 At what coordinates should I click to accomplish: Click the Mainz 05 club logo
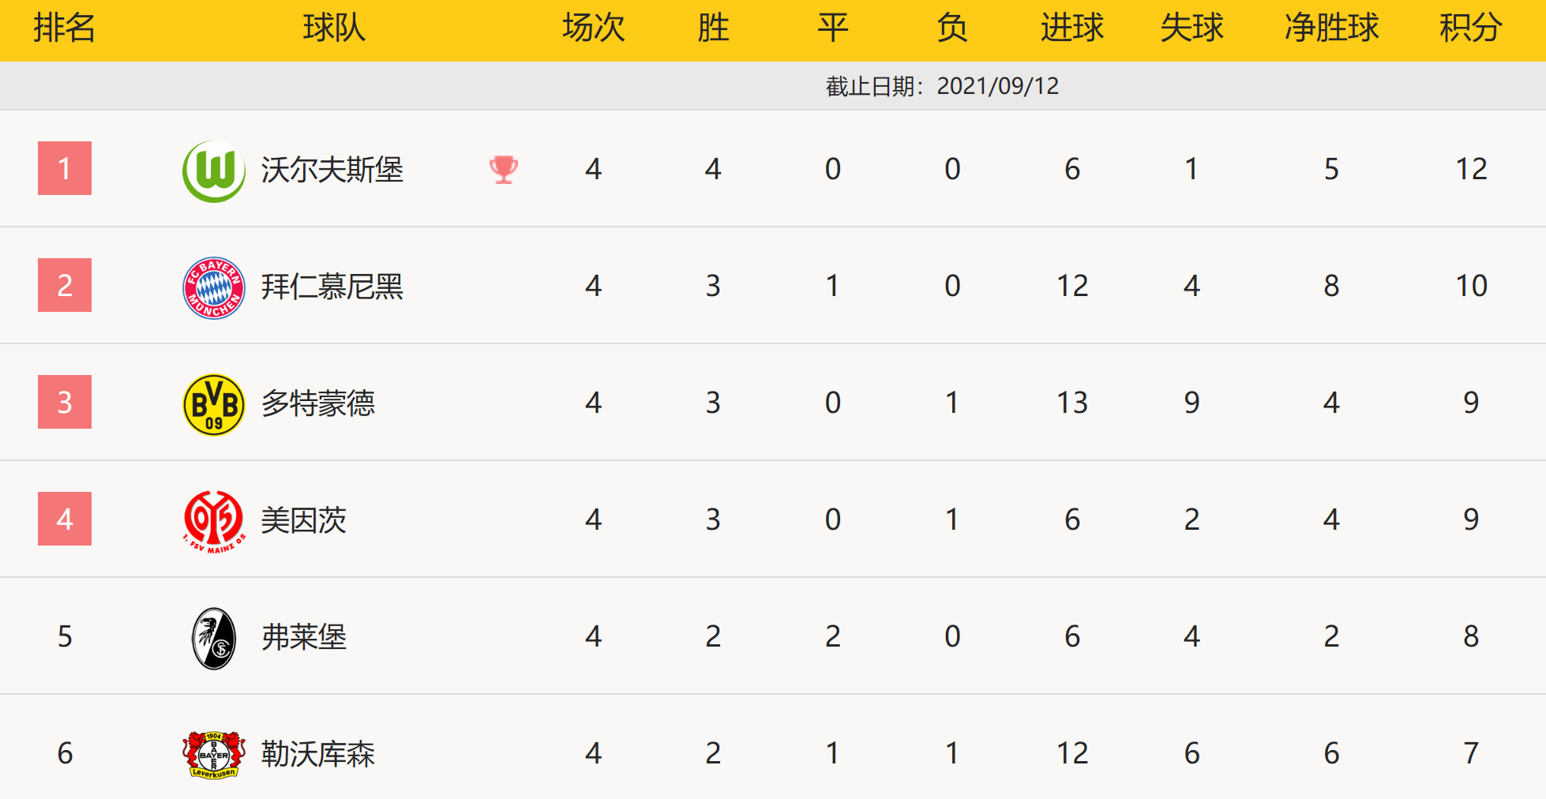[213, 521]
